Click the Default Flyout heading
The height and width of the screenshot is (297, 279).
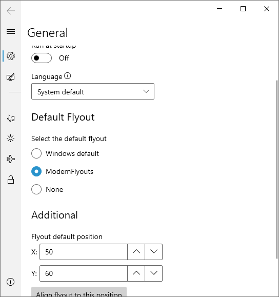click(x=63, y=117)
